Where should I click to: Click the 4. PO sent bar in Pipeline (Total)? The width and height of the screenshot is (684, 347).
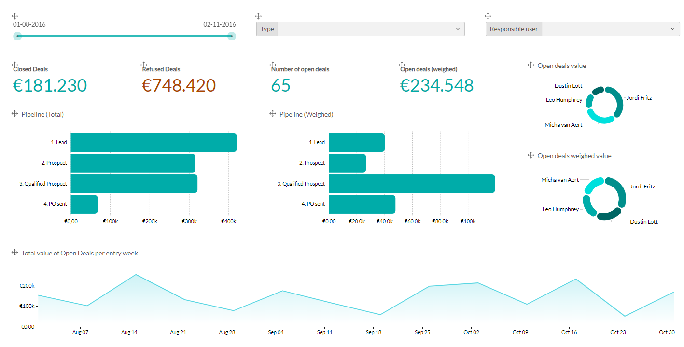(x=84, y=204)
